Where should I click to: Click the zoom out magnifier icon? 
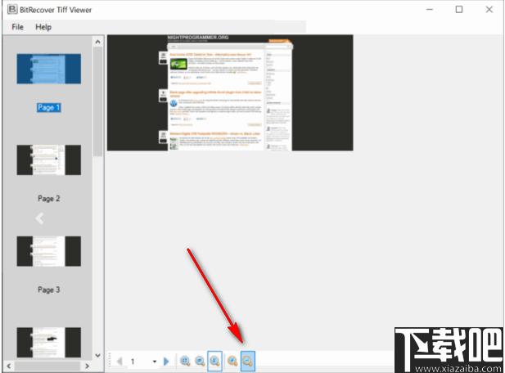click(x=248, y=361)
